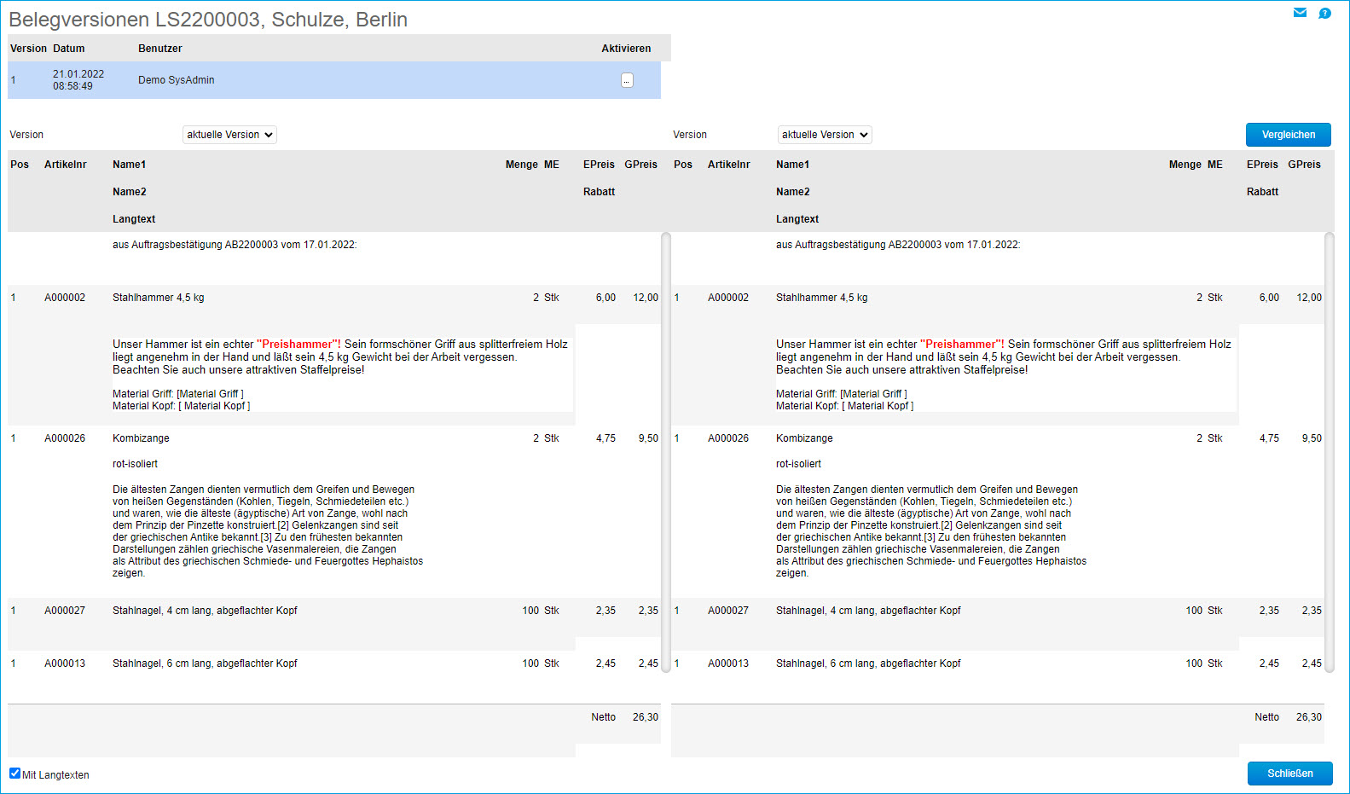Click the left panel vertical scrollbar

click(666, 452)
